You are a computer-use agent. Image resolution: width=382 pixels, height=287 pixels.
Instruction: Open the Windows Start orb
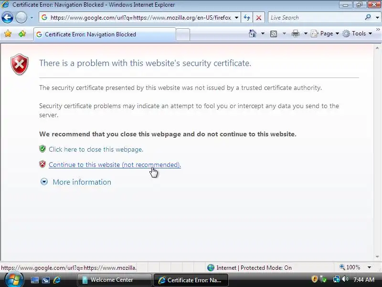[x=14, y=280]
